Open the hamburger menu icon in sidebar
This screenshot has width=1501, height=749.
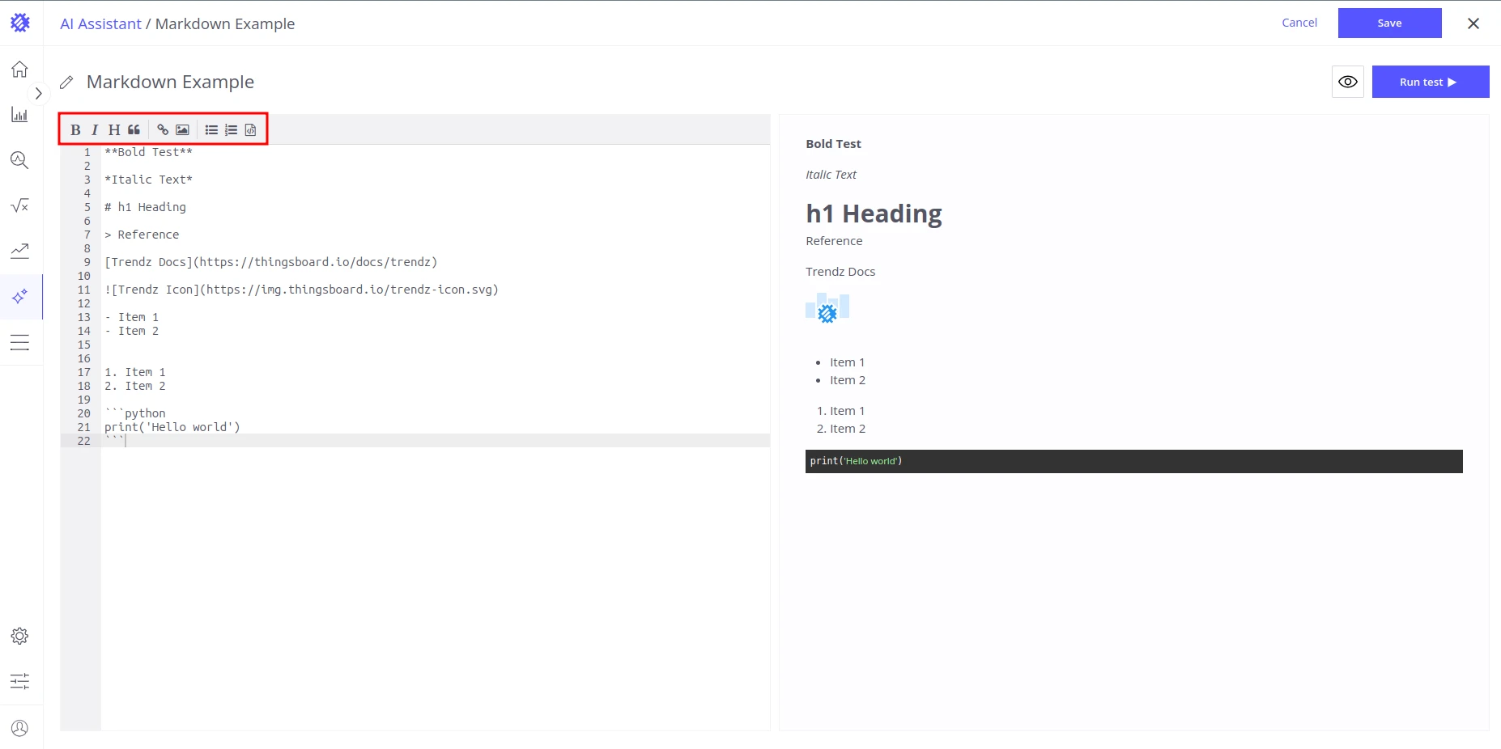[x=20, y=343]
